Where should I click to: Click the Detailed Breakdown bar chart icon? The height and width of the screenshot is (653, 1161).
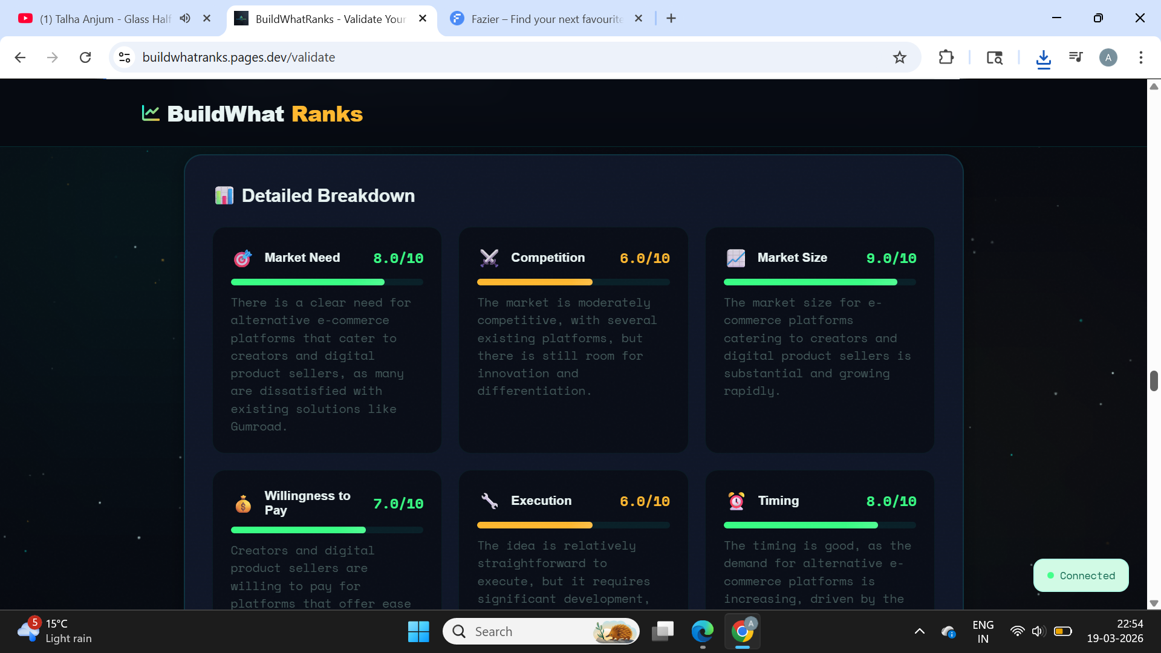coord(224,196)
